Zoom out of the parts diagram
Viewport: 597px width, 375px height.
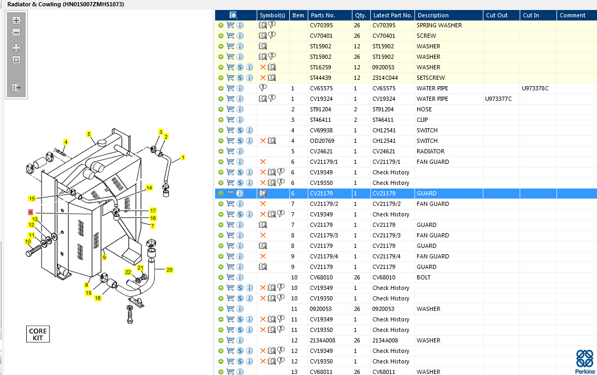point(16,33)
